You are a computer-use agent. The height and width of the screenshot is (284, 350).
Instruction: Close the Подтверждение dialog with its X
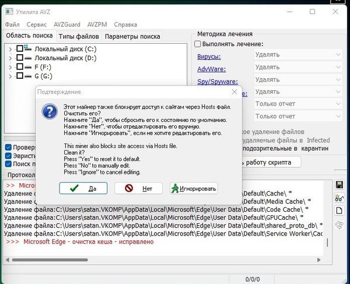(x=234, y=92)
